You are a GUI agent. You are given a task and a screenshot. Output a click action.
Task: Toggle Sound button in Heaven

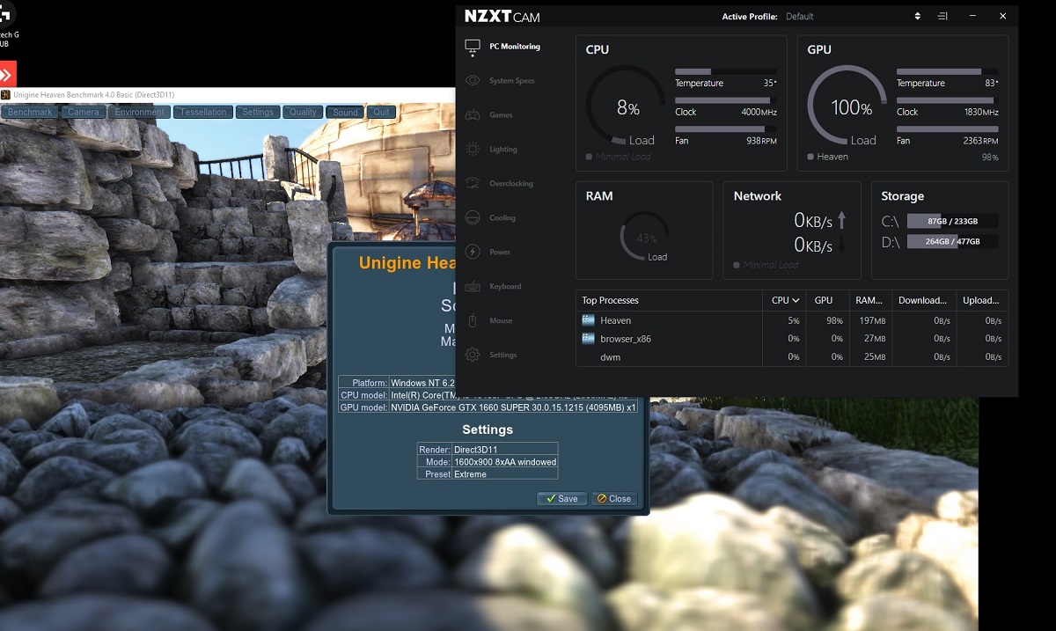(345, 113)
